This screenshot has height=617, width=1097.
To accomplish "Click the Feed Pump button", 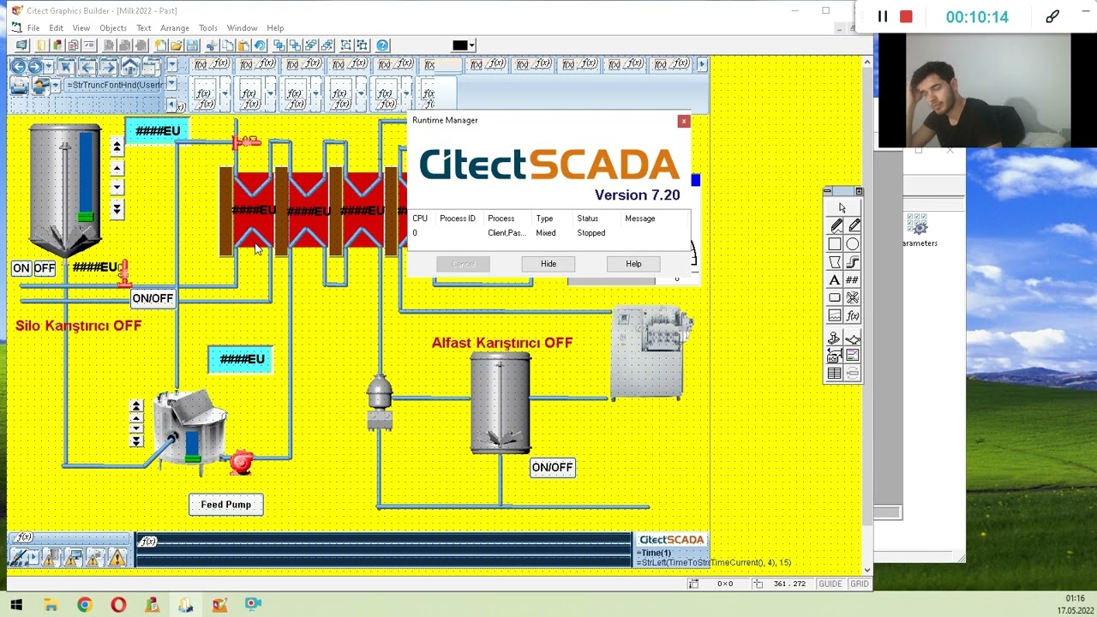I will [x=226, y=505].
